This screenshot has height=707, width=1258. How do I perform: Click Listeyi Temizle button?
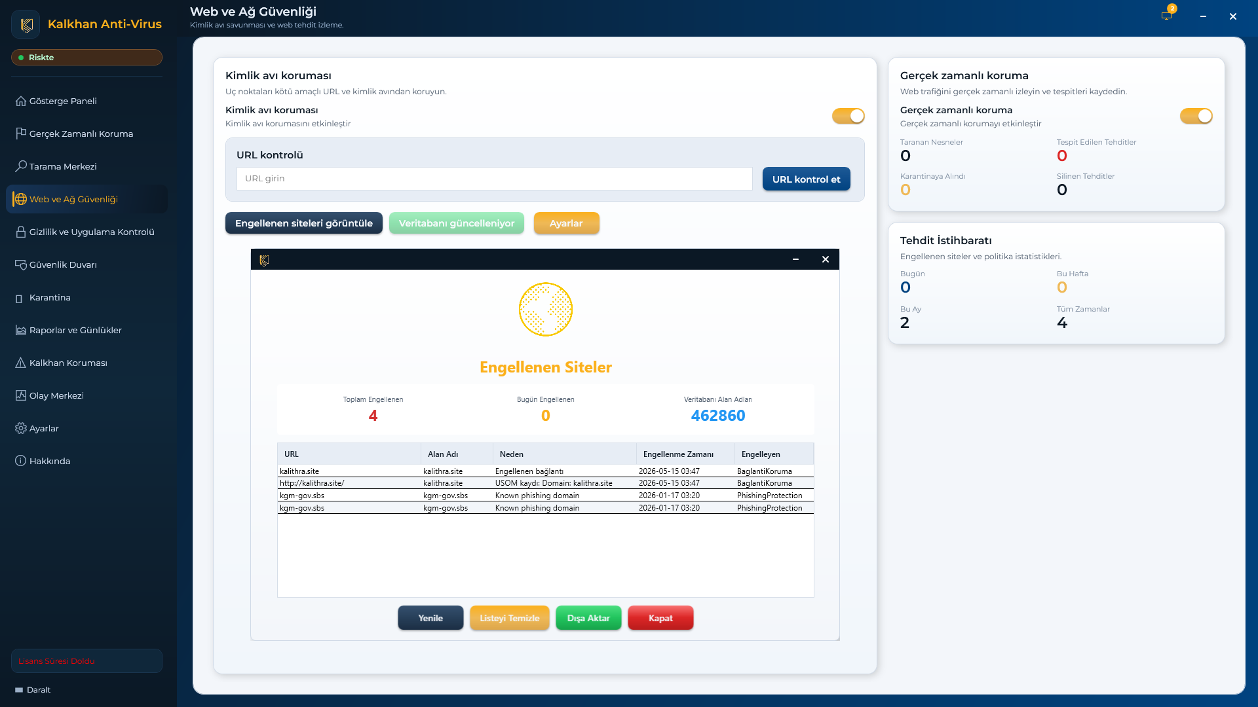(x=510, y=618)
